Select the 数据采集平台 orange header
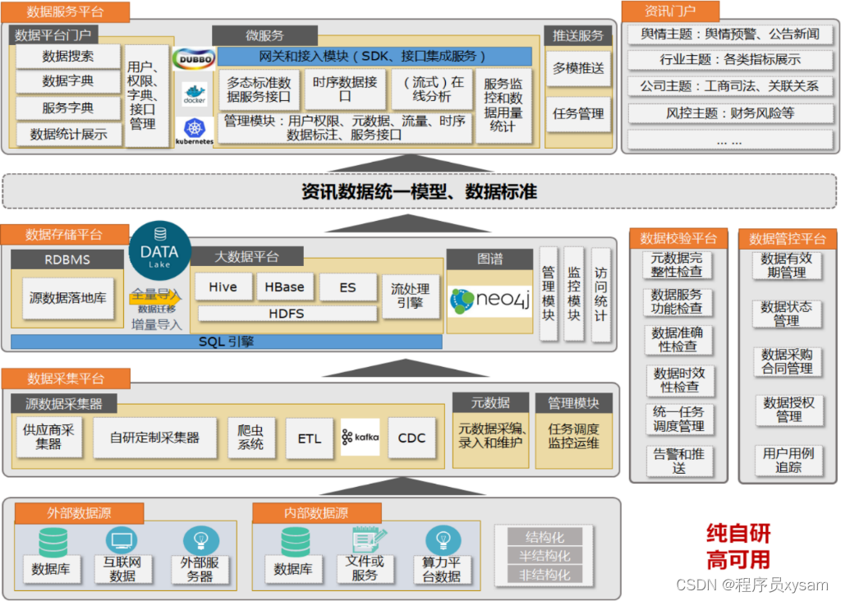This screenshot has height=601, width=841. click(66, 378)
